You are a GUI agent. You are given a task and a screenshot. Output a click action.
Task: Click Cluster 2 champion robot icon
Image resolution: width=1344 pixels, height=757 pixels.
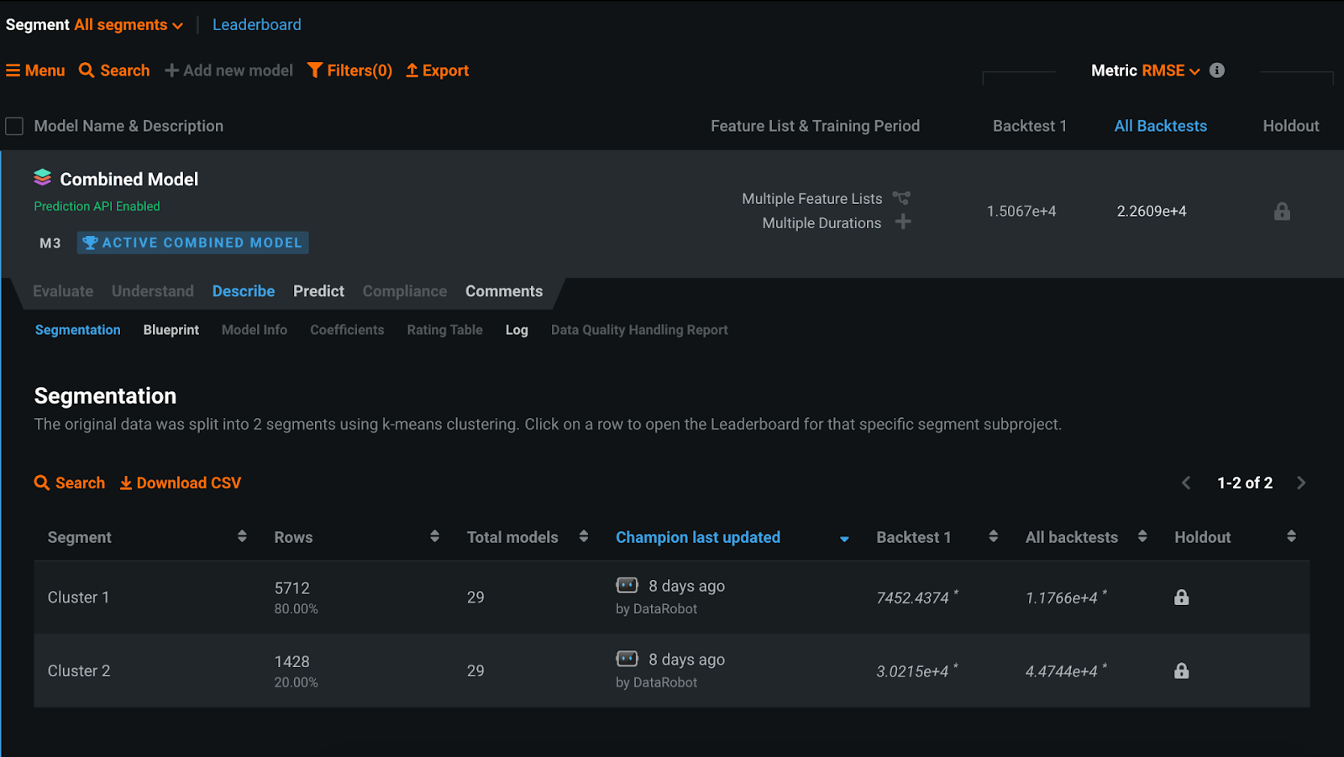point(627,659)
